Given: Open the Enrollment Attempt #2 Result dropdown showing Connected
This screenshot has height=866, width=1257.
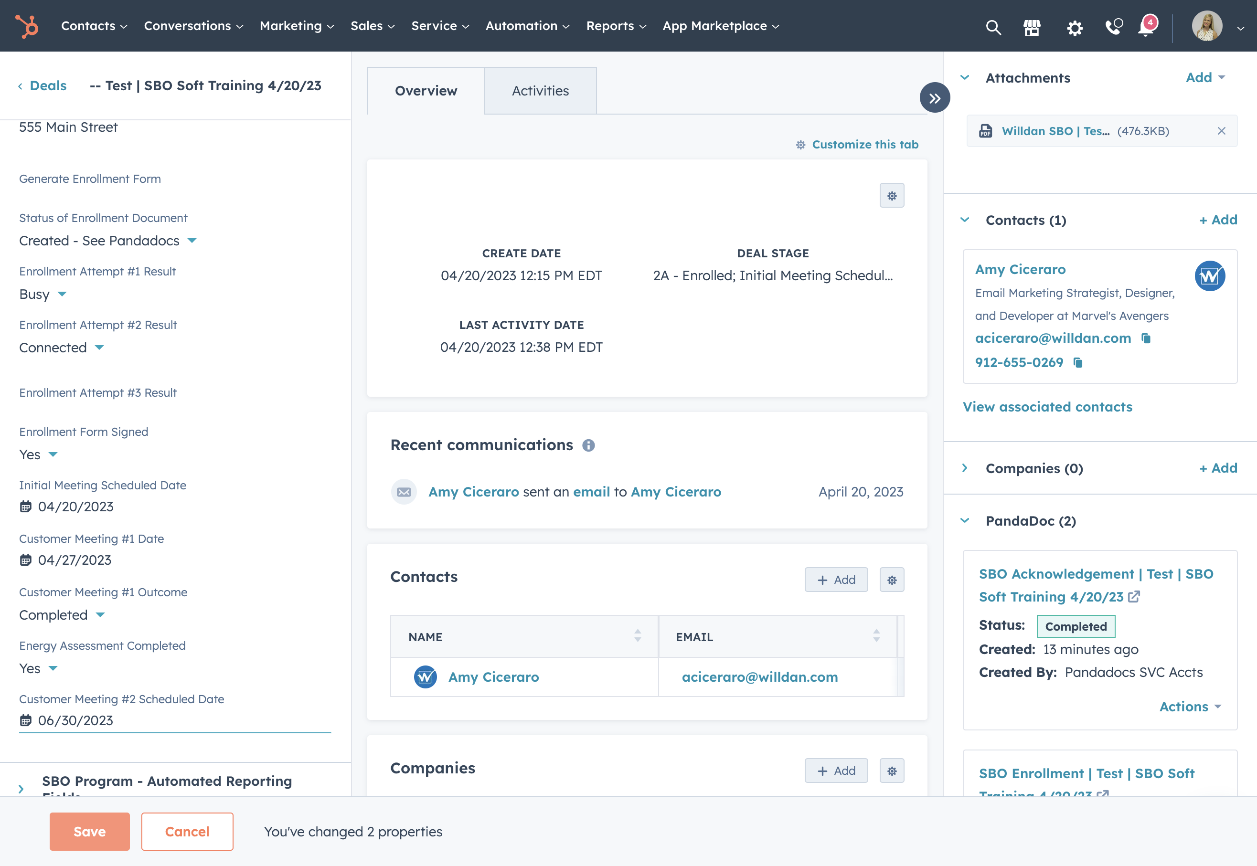Looking at the screenshot, I should tap(61, 348).
